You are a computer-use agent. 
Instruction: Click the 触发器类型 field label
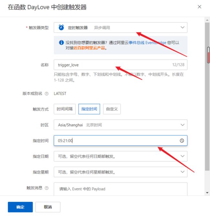pos(39,28)
